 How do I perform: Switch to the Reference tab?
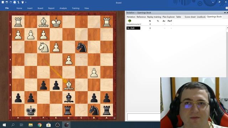(141, 17)
